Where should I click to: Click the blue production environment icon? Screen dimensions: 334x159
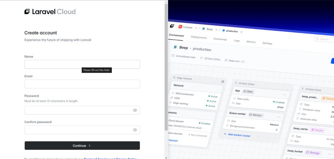click(223, 30)
